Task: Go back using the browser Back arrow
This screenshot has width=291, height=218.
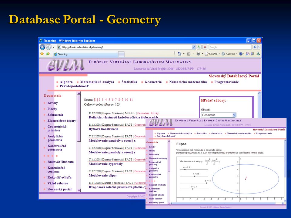Action: (x=42, y=47)
